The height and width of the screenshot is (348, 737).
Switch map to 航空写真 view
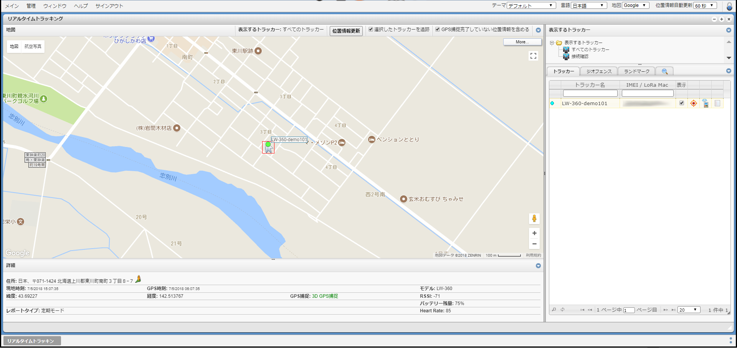[x=33, y=46]
